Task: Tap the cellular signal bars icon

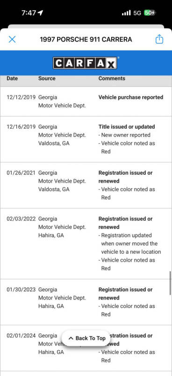Action: pyautogui.click(x=126, y=13)
